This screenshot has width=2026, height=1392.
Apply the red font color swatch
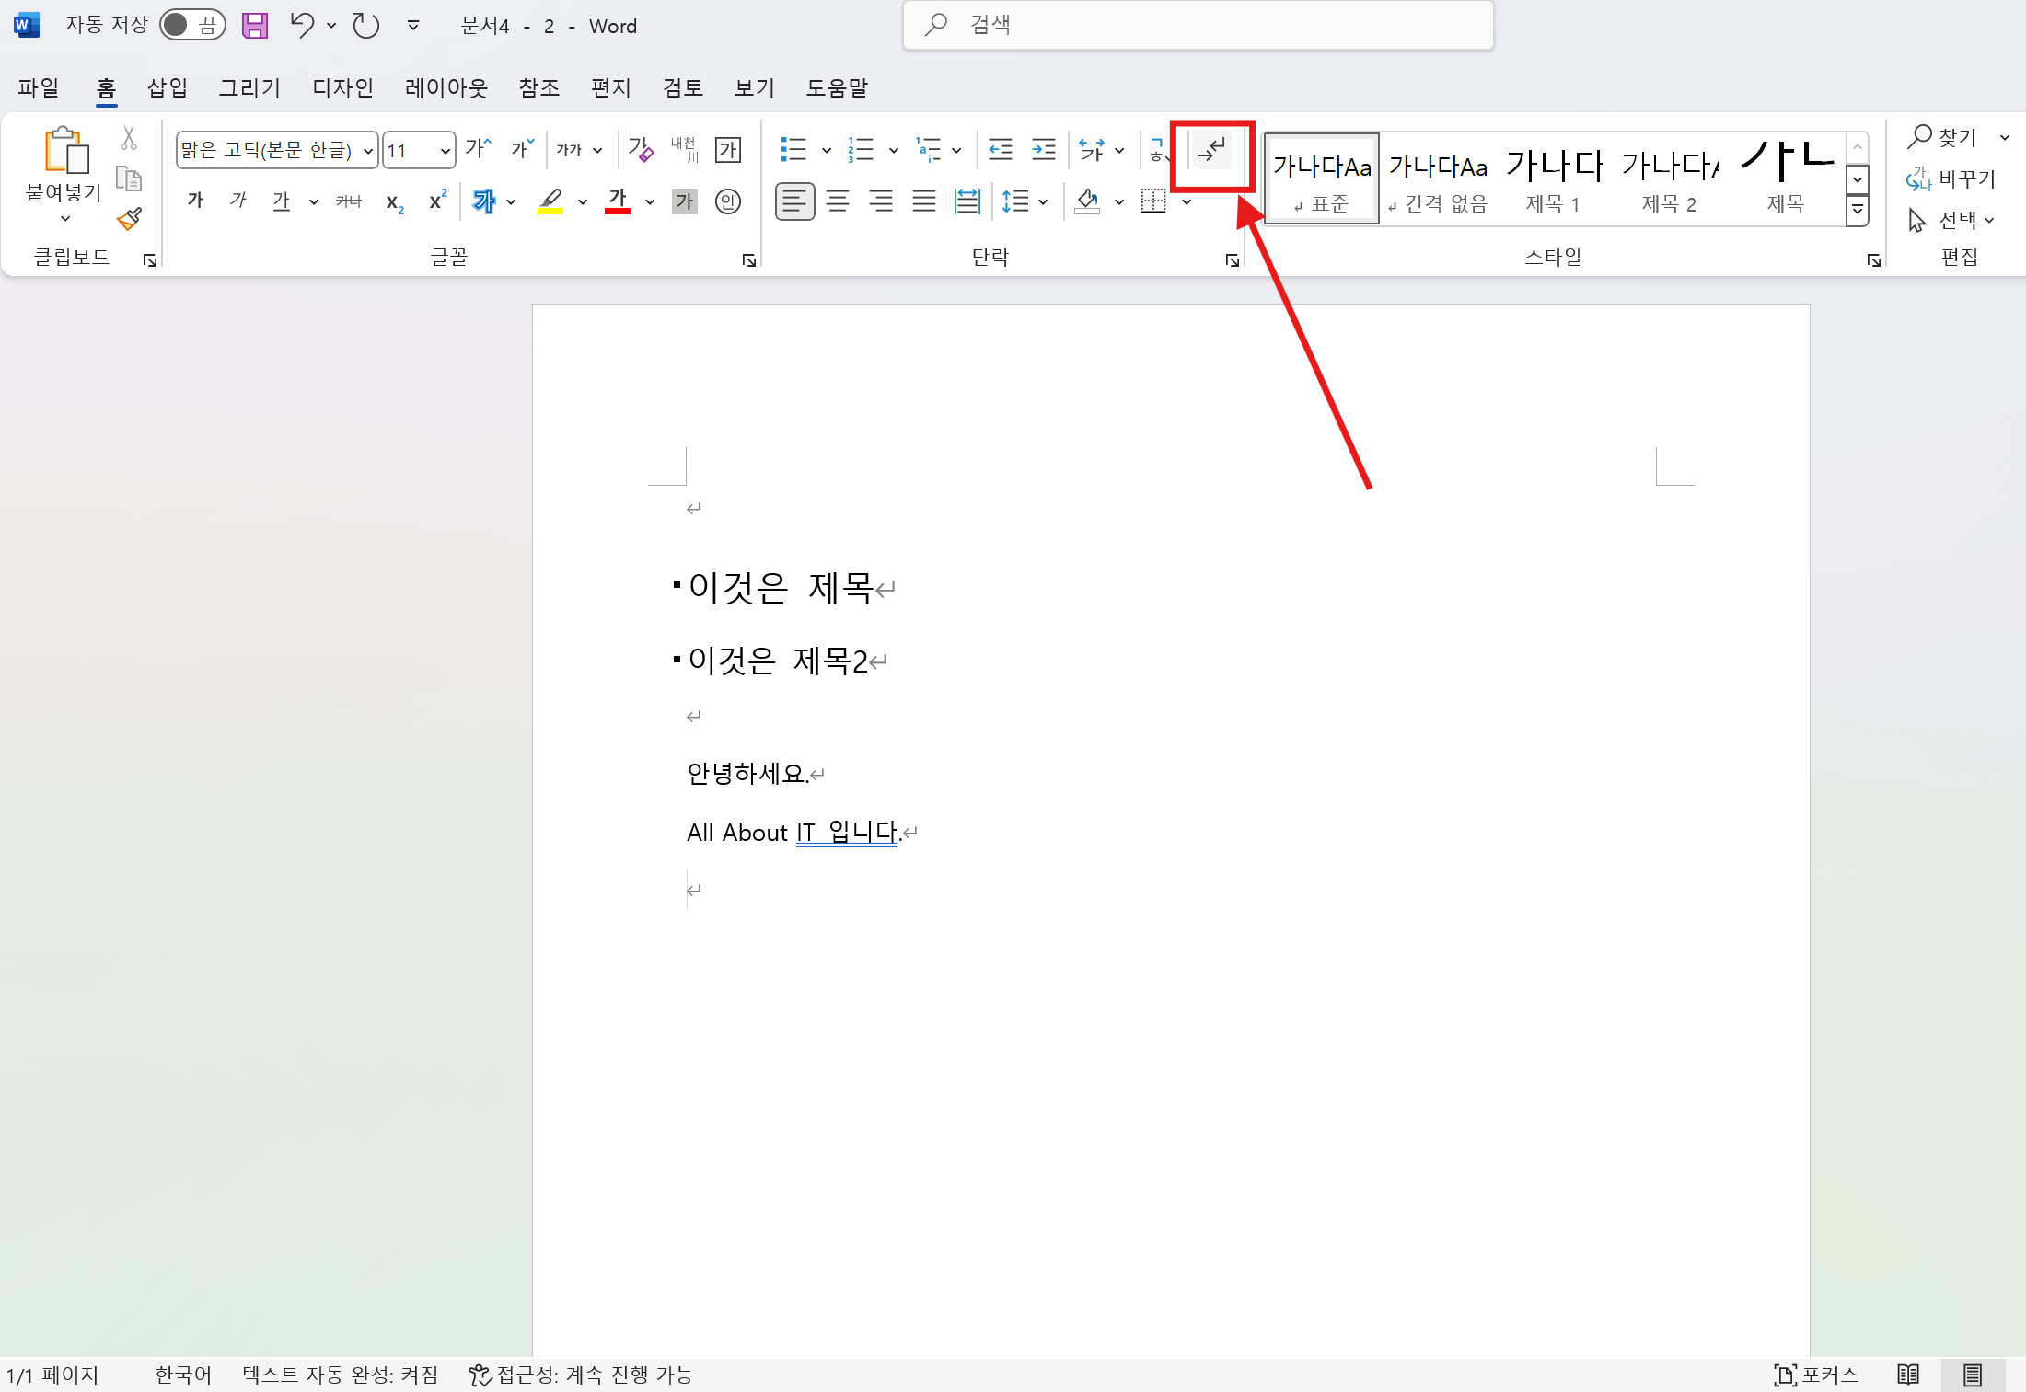pos(617,201)
